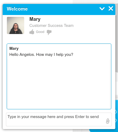Close the Welcome chat window

(111, 9)
